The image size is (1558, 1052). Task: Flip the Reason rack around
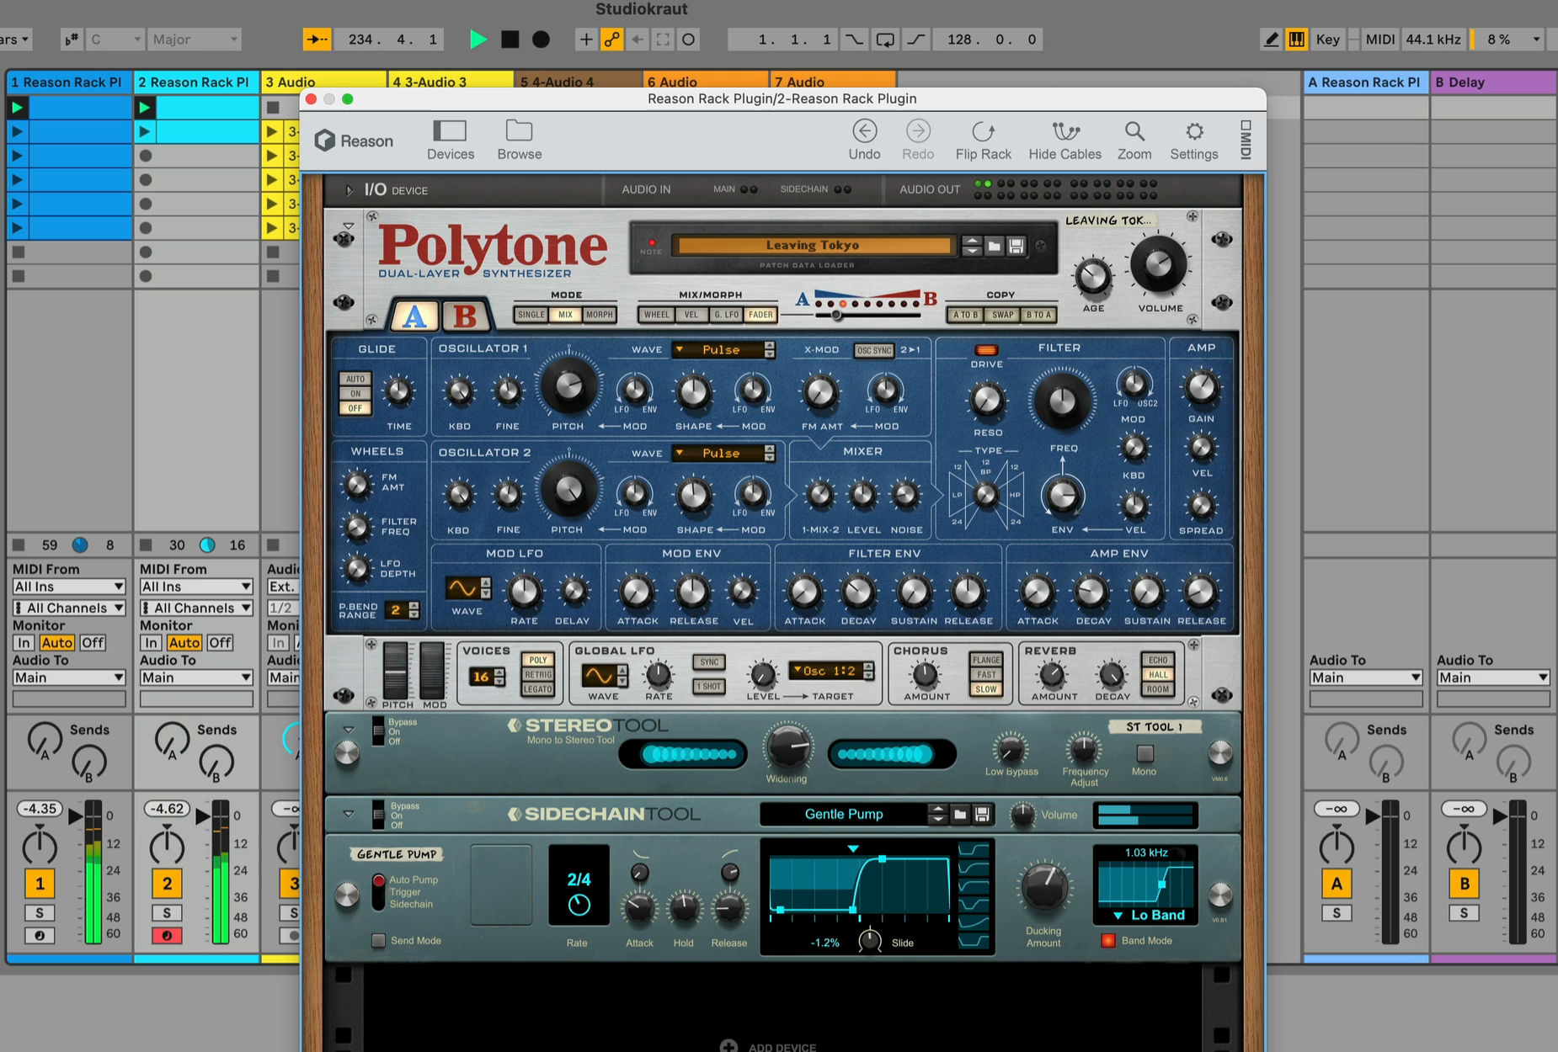(983, 140)
